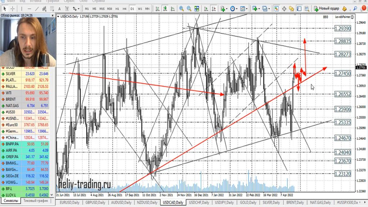Click the Zoom Out magnifier icon
Screen dimensions: 368x207
pos(189,8)
